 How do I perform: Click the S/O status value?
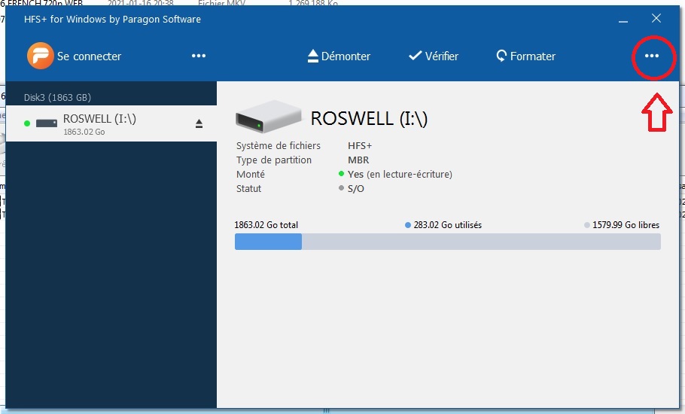coord(355,189)
